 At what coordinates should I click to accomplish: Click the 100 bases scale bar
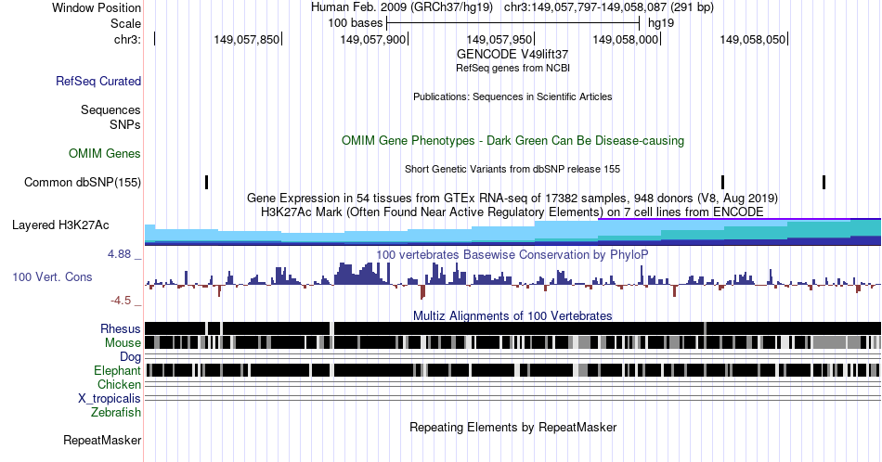513,23
